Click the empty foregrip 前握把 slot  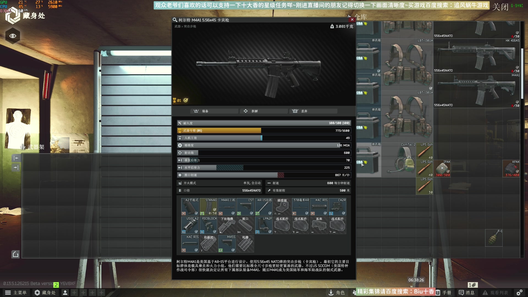[208, 244]
